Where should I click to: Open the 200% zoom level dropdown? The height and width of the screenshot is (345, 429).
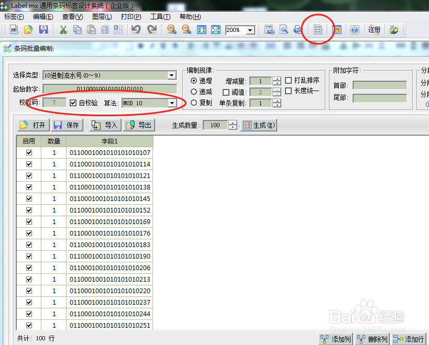(x=250, y=30)
